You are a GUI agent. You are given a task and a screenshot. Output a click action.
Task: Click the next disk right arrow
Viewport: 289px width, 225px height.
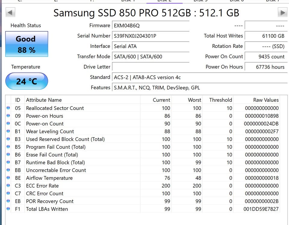[x=282, y=13]
